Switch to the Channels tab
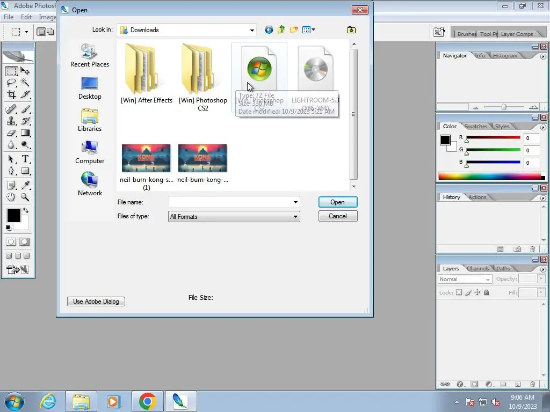Image resolution: width=550 pixels, height=412 pixels. pyautogui.click(x=477, y=268)
